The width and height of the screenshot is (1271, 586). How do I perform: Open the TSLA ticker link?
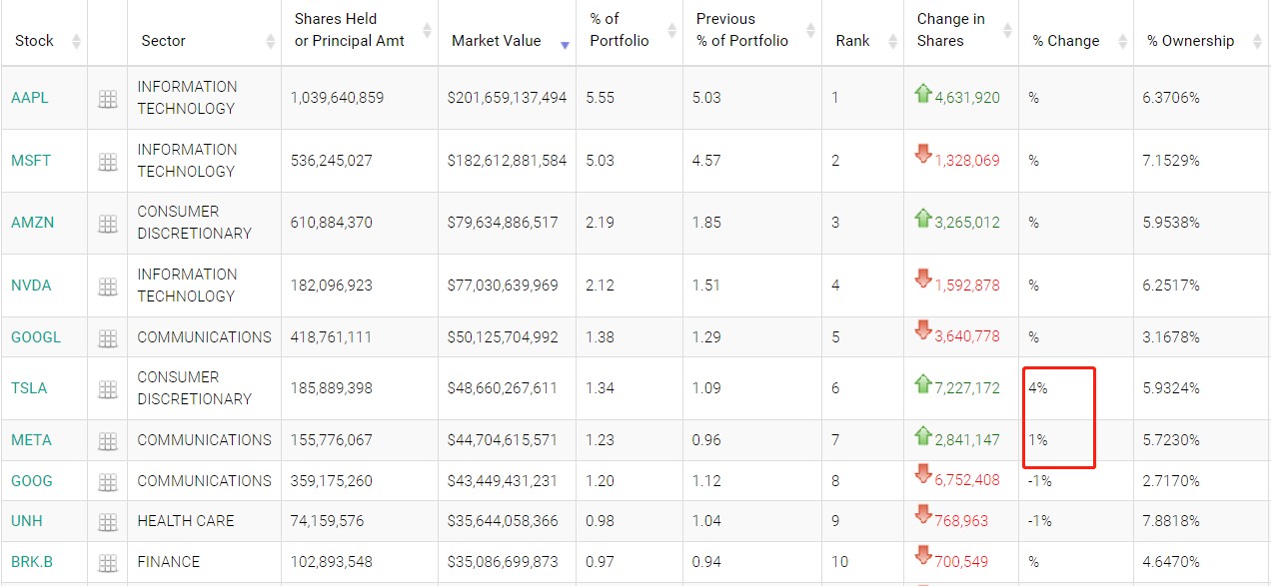click(x=29, y=388)
